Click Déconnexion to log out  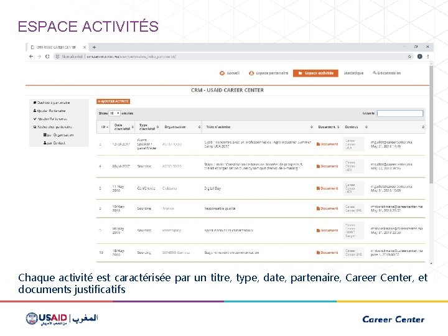coord(386,73)
